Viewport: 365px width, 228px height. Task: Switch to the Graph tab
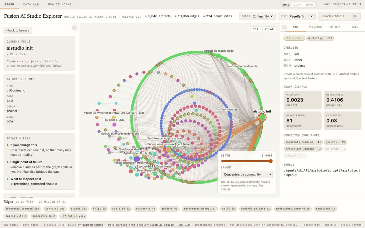(x=9, y=4)
